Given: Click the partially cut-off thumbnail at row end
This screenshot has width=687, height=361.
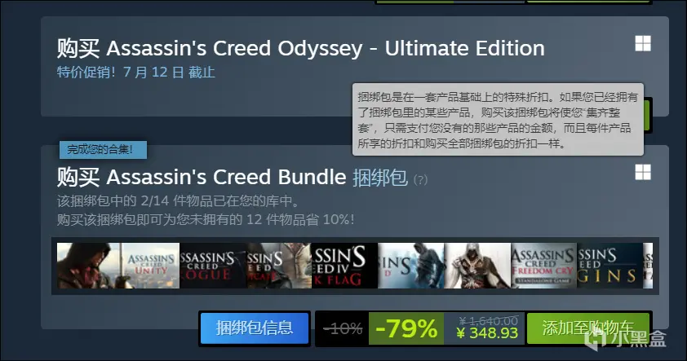Looking at the screenshot, I should pos(648,266).
